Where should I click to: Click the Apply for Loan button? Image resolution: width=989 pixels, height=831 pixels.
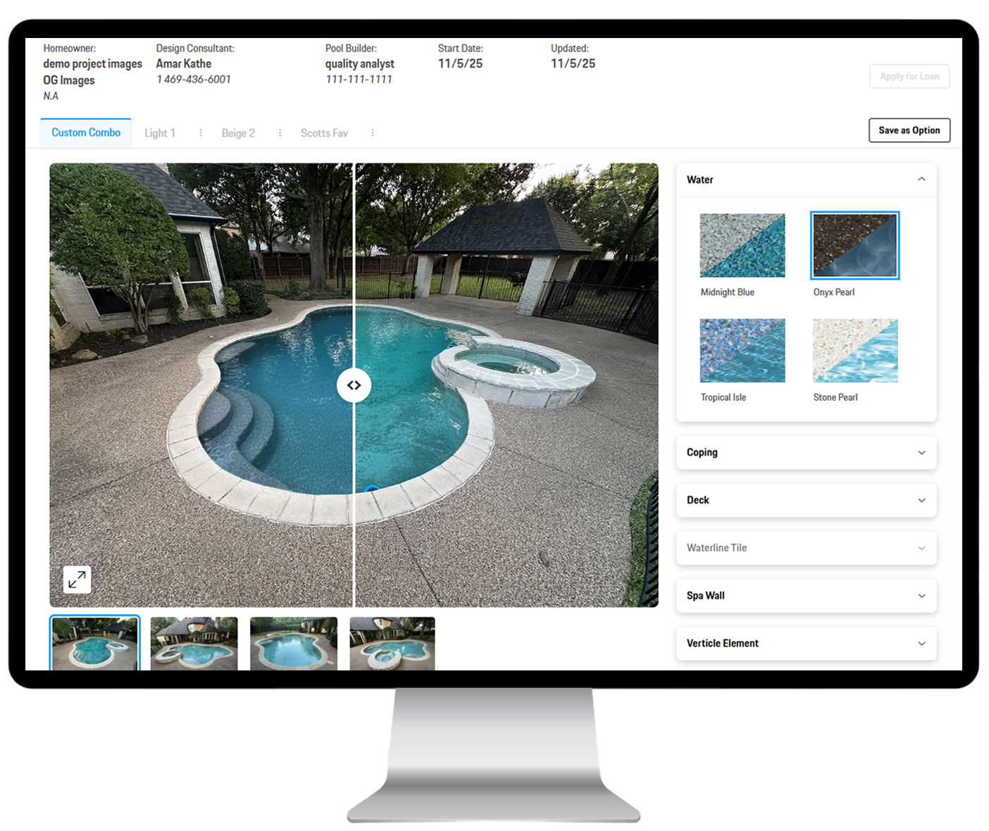click(x=909, y=77)
